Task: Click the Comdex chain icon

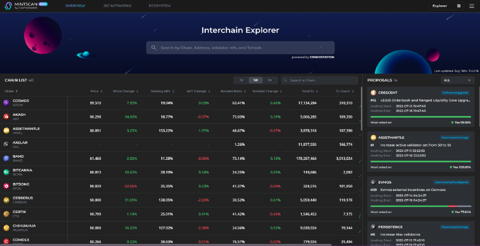Action: click(7, 242)
